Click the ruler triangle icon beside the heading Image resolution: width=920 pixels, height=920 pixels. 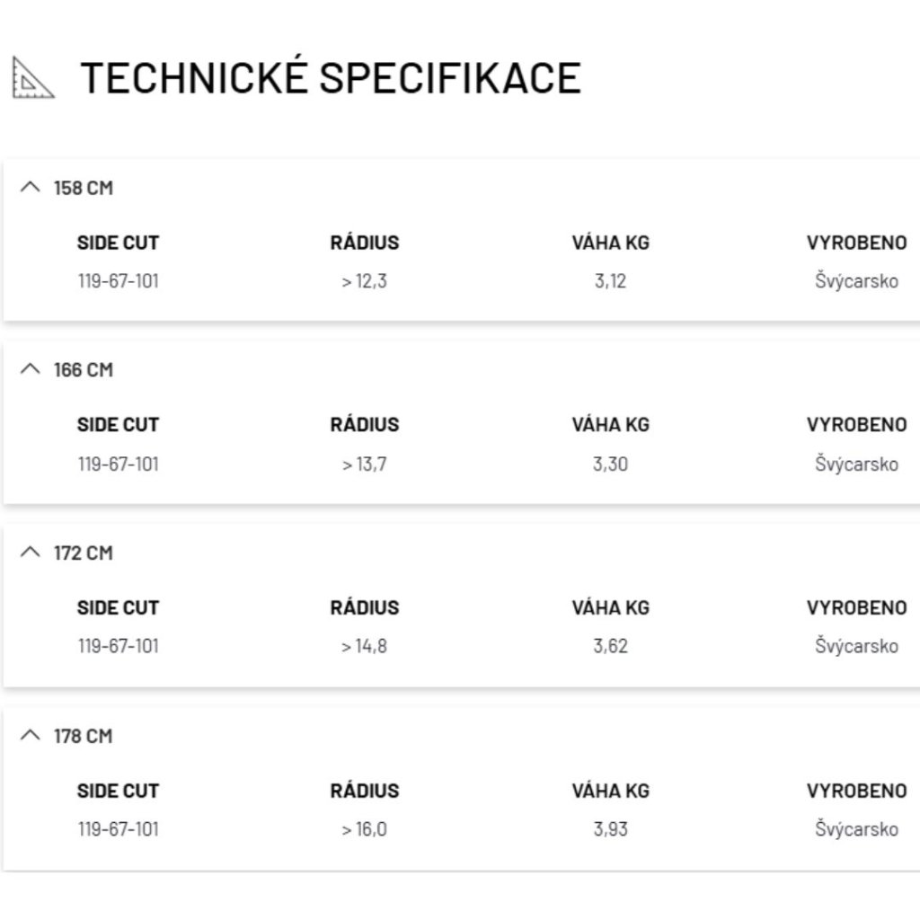[32, 77]
